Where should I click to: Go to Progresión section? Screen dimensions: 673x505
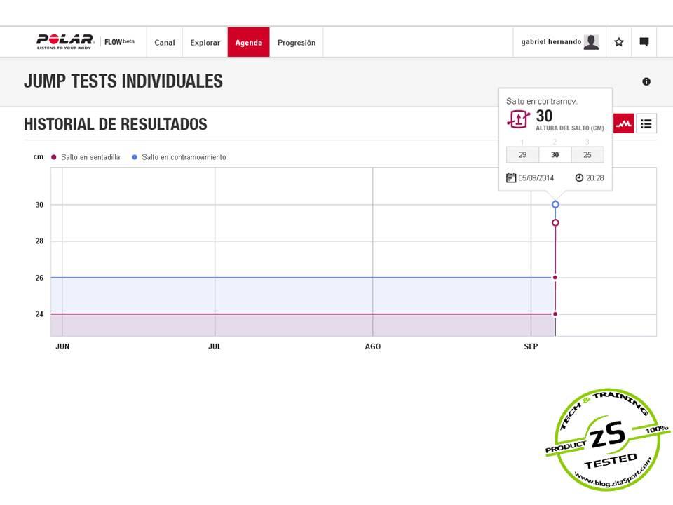point(297,43)
